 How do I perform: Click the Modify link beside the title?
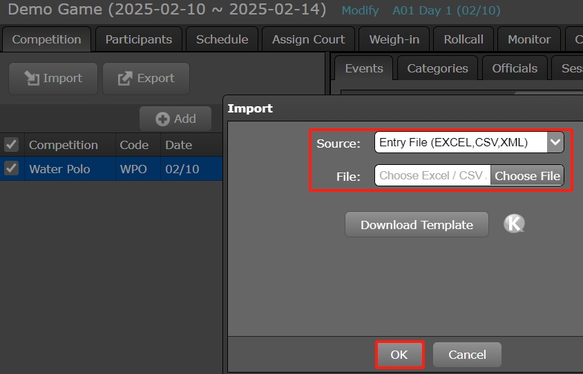click(360, 11)
